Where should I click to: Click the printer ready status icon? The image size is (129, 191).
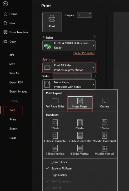[49, 47]
